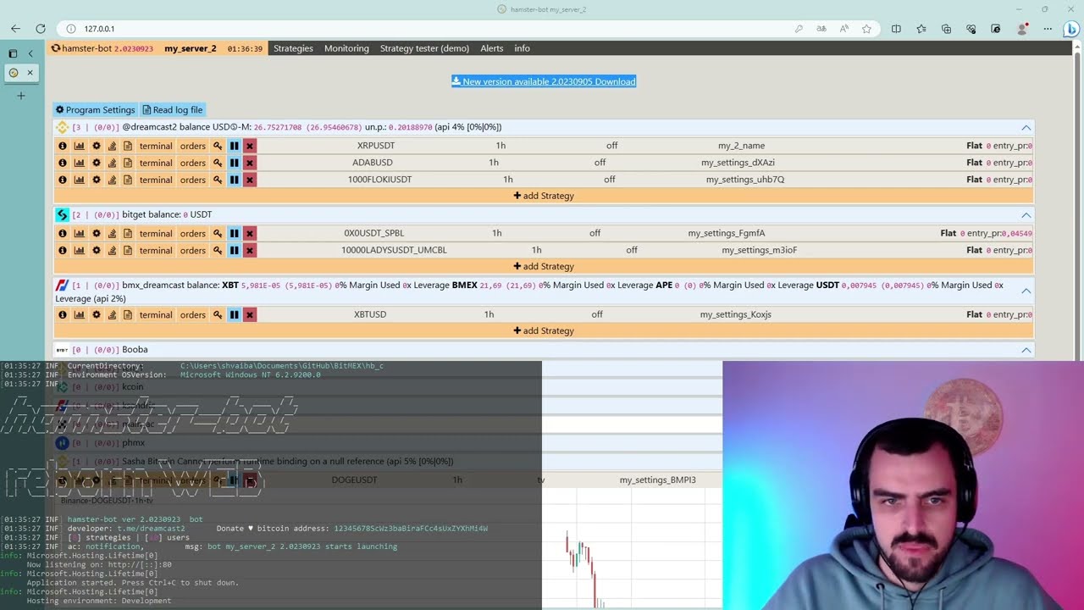Refresh the browser page
This screenshot has width=1084, height=610.
[40, 29]
